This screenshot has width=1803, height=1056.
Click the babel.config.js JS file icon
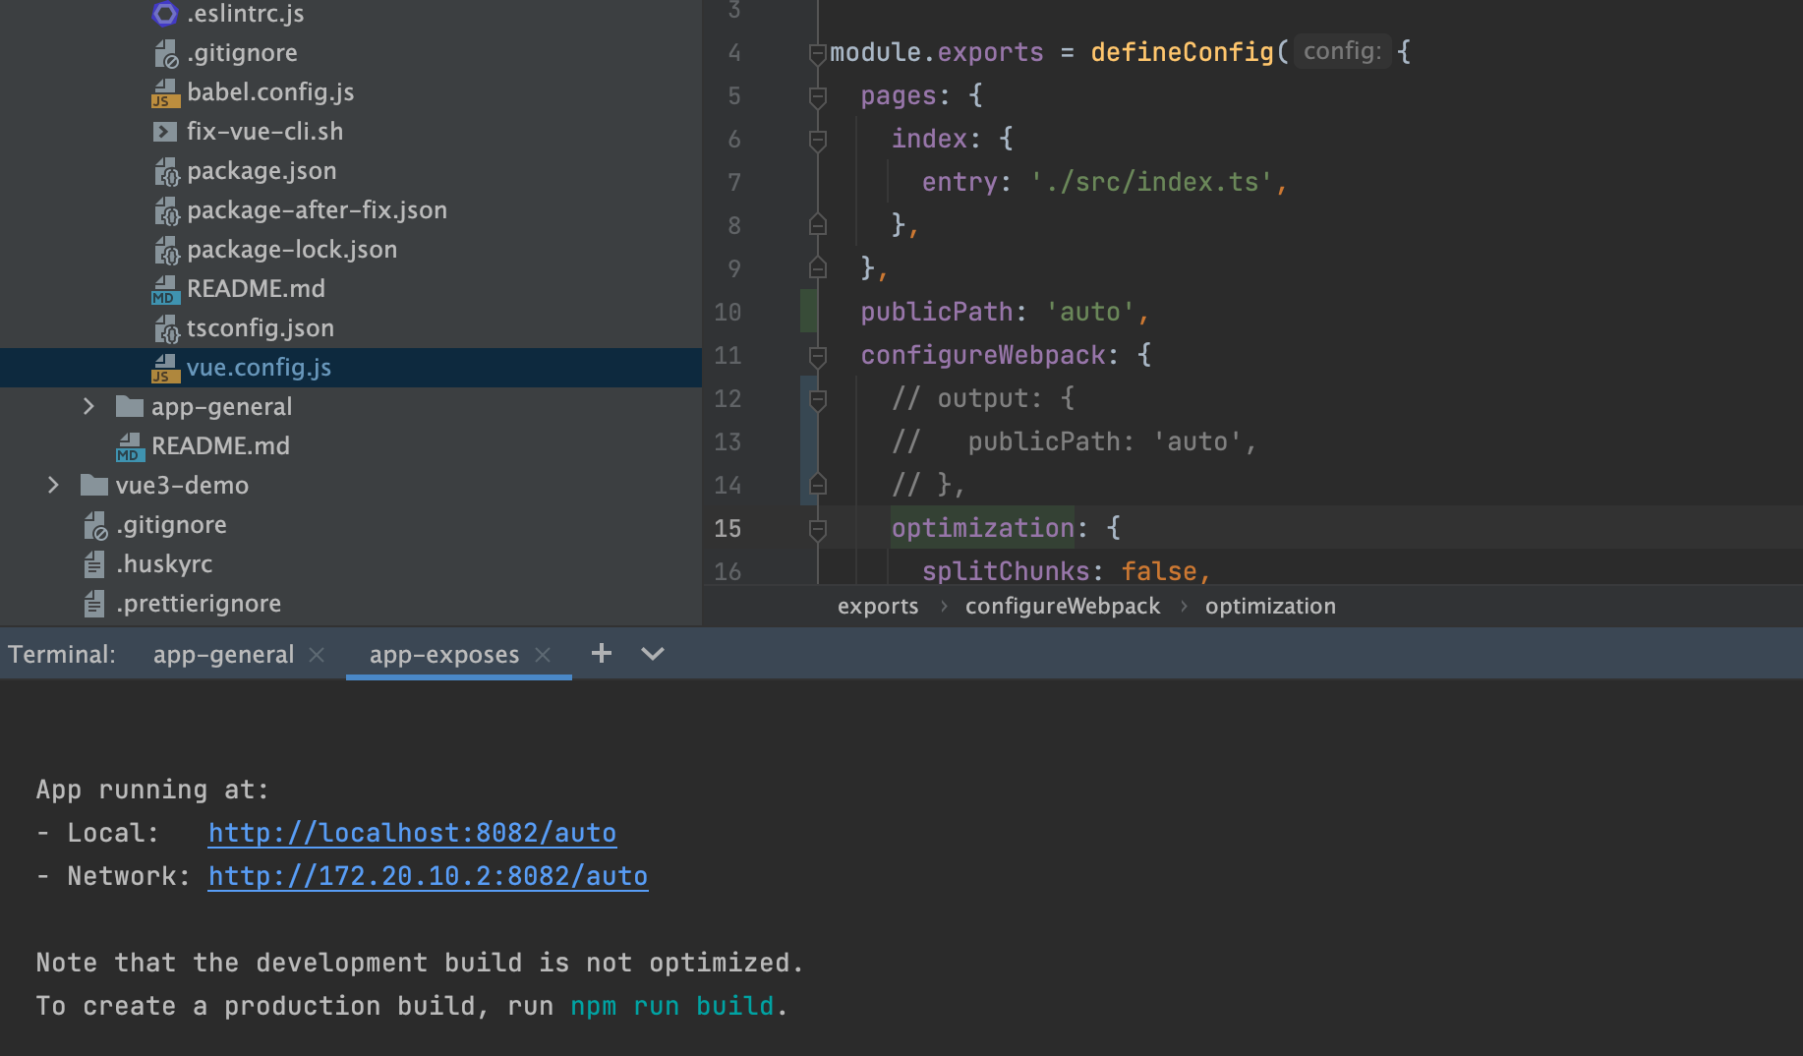pos(165,92)
